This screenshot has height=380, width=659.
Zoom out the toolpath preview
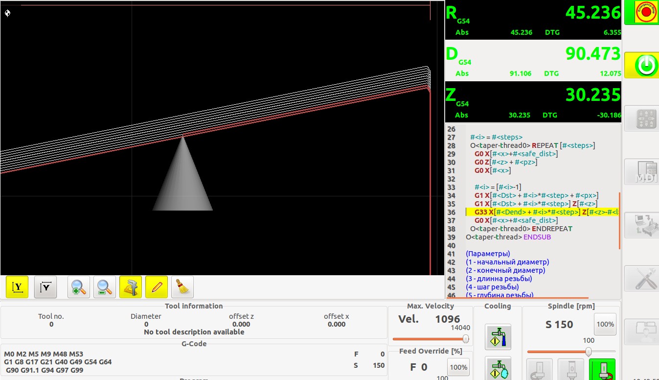105,287
